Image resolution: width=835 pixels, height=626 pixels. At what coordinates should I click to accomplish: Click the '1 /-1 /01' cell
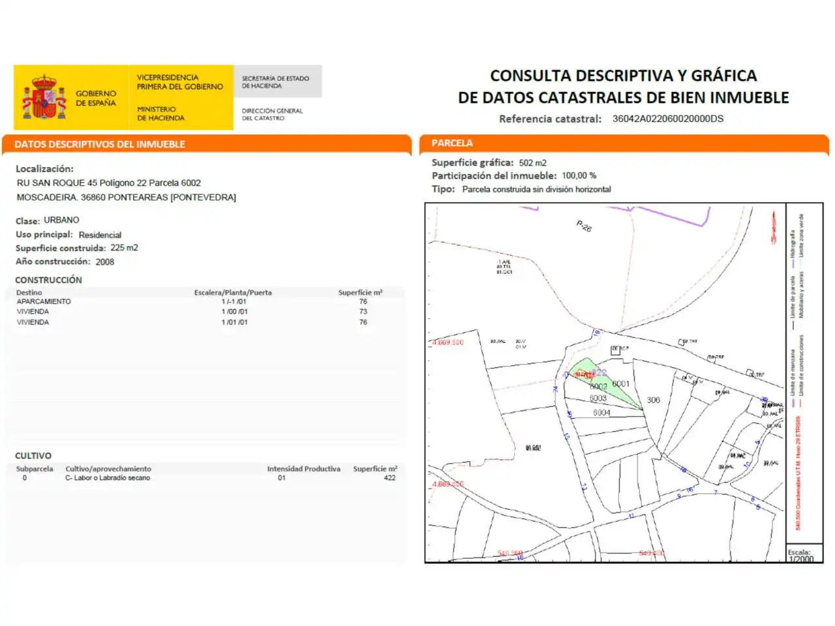(234, 301)
